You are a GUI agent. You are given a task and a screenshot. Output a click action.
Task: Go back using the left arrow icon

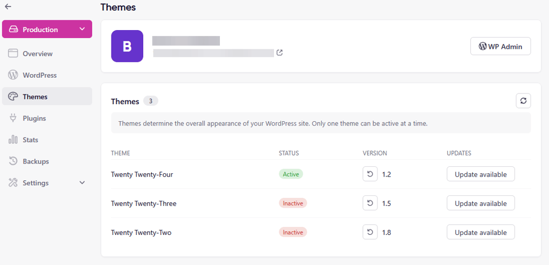(x=8, y=6)
